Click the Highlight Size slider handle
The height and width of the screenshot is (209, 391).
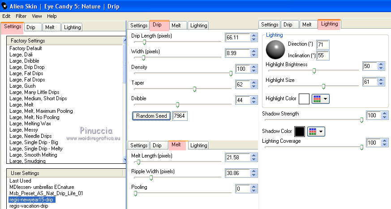pos(323,86)
